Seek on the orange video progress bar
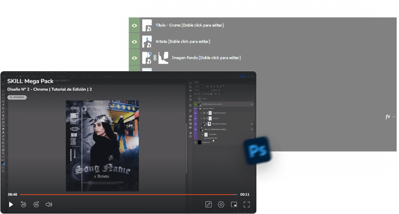The width and height of the screenshot is (399, 214). [x=129, y=194]
